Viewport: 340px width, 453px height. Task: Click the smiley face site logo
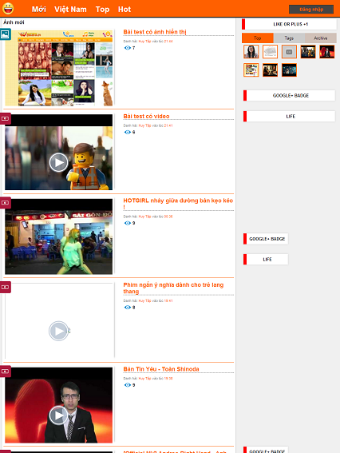pos(8,8)
